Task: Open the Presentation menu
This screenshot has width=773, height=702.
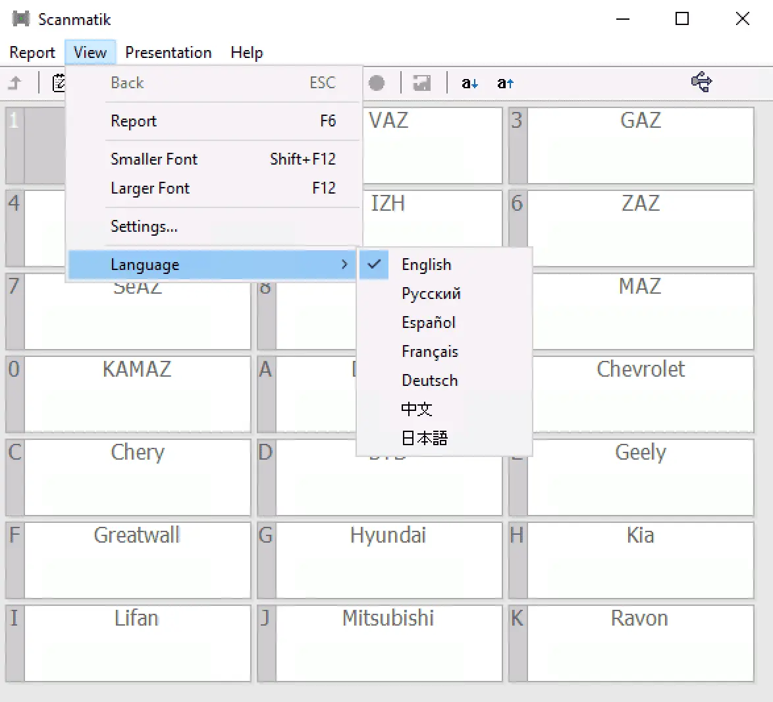Action: (x=168, y=52)
